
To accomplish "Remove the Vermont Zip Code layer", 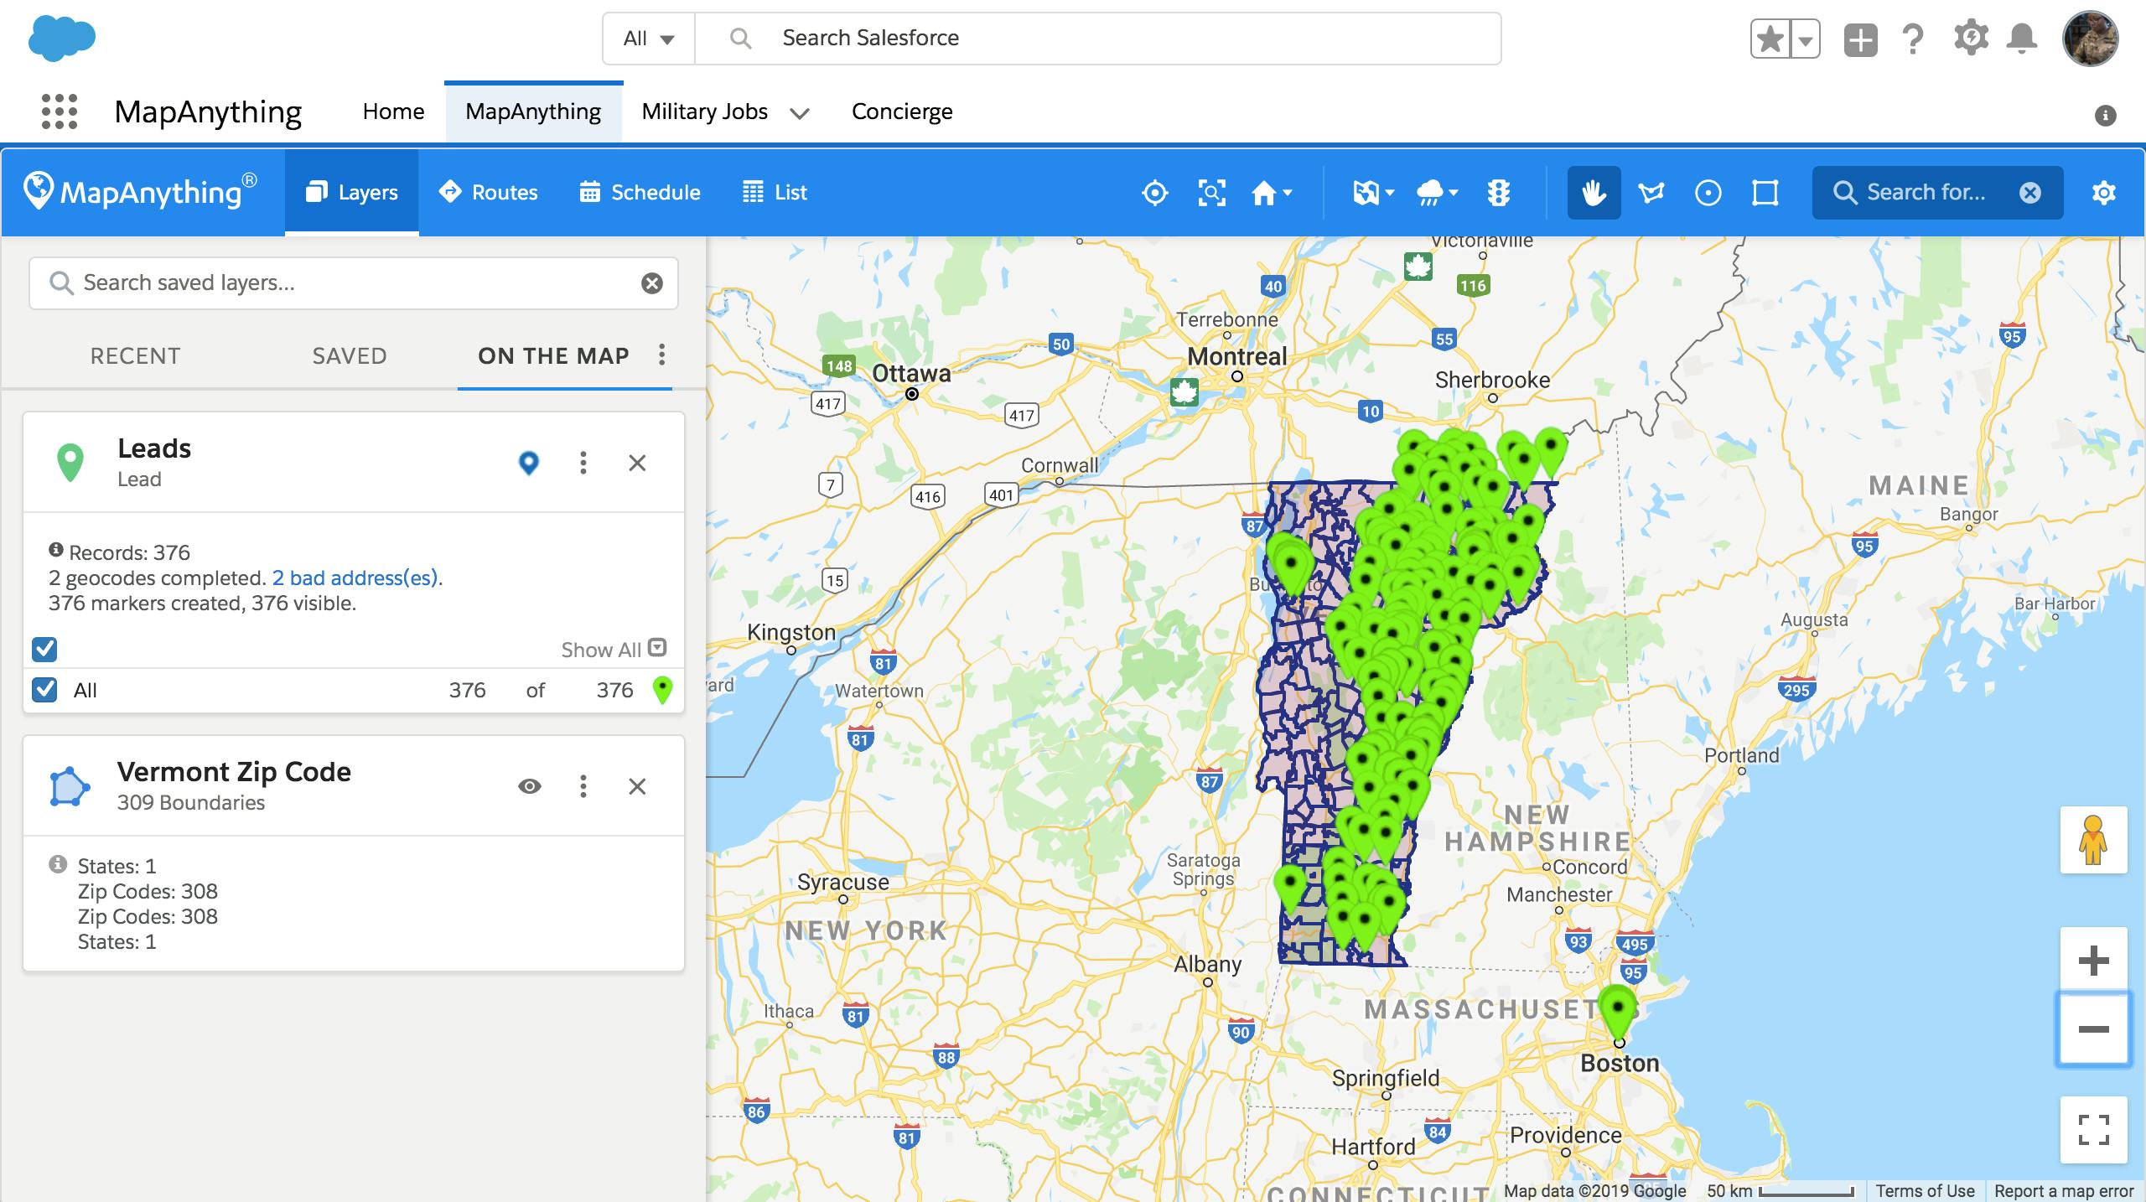I will tap(637, 786).
